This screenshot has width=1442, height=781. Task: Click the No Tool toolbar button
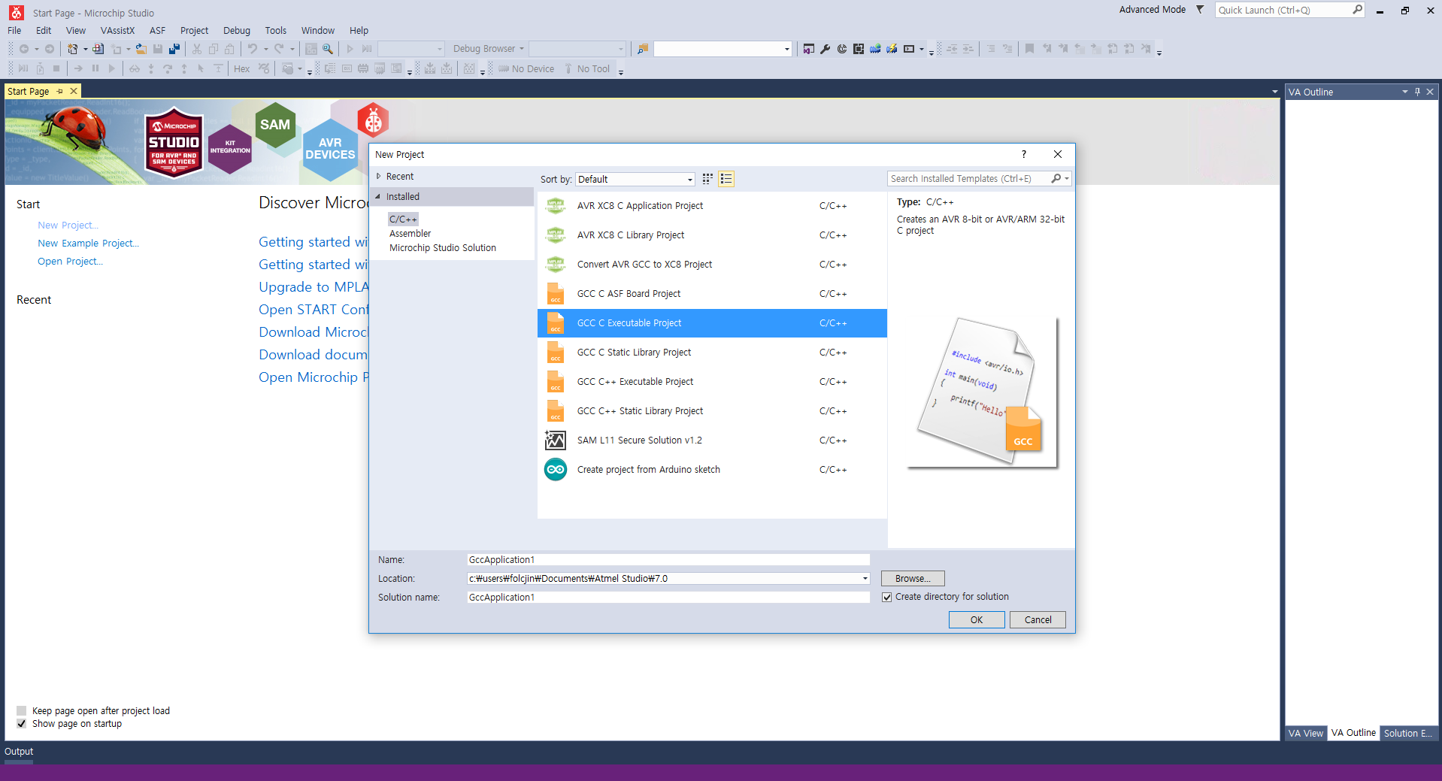pos(586,68)
